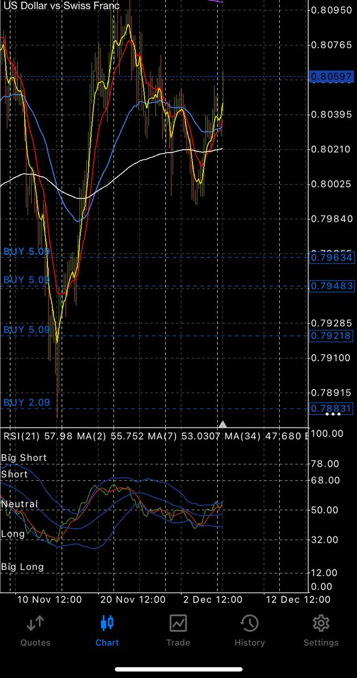This screenshot has width=357, height=678.
Task: Tap the 12 Dec 12:00 time label
Action: 298,599
